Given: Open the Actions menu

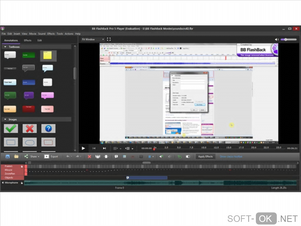Looking at the screenshot, I should pyautogui.click(x=69, y=34).
